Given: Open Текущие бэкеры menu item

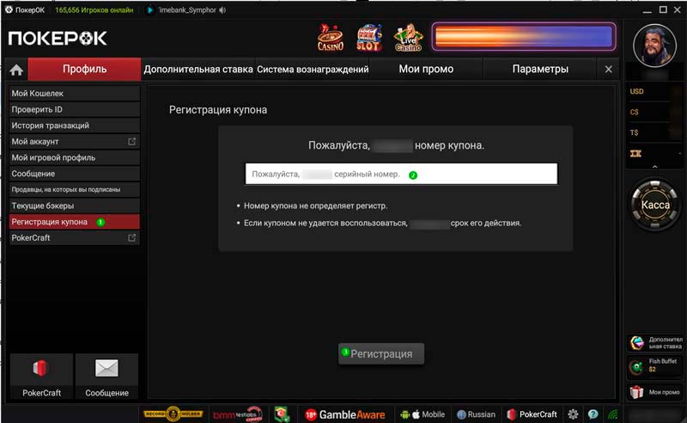Looking at the screenshot, I should coord(75,205).
